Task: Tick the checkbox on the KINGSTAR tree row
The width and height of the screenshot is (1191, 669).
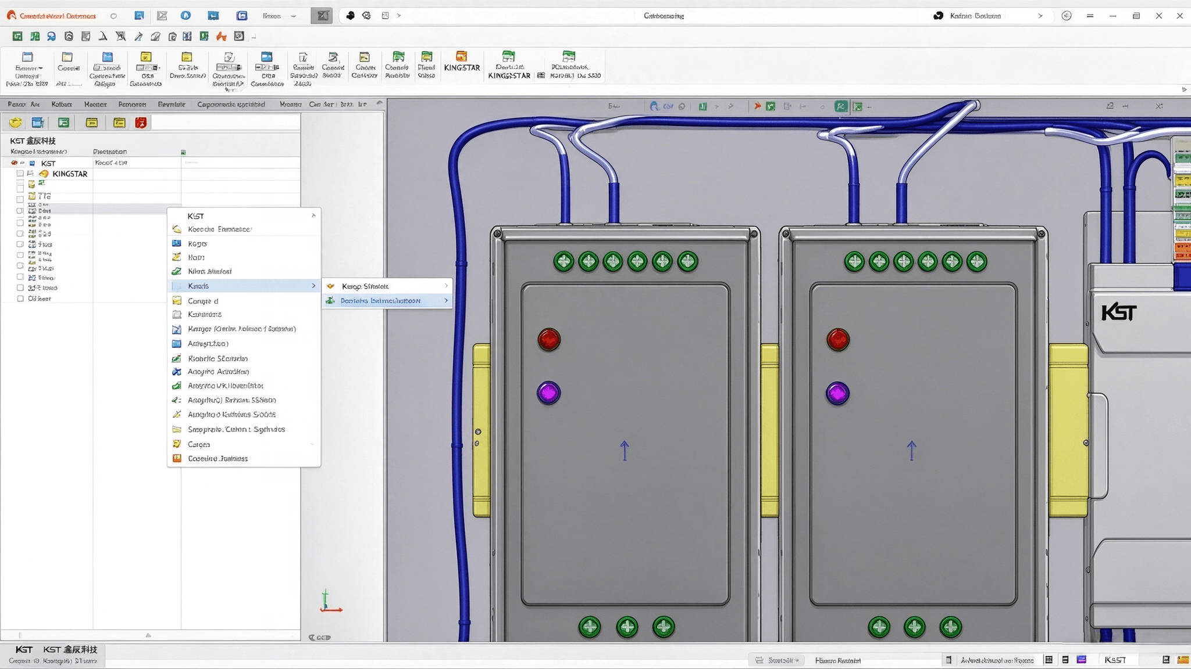Action: pyautogui.click(x=20, y=174)
